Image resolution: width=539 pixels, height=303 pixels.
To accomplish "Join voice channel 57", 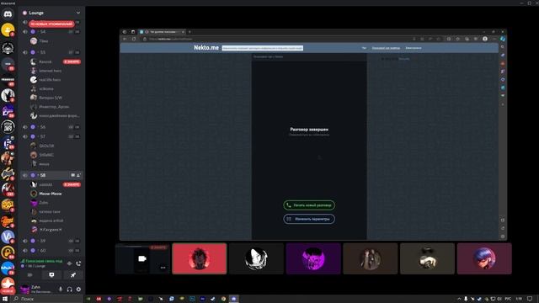I will click(x=51, y=136).
